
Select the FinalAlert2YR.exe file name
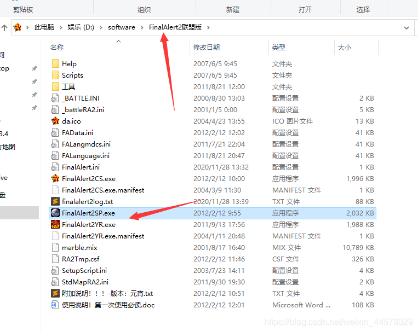click(89, 224)
